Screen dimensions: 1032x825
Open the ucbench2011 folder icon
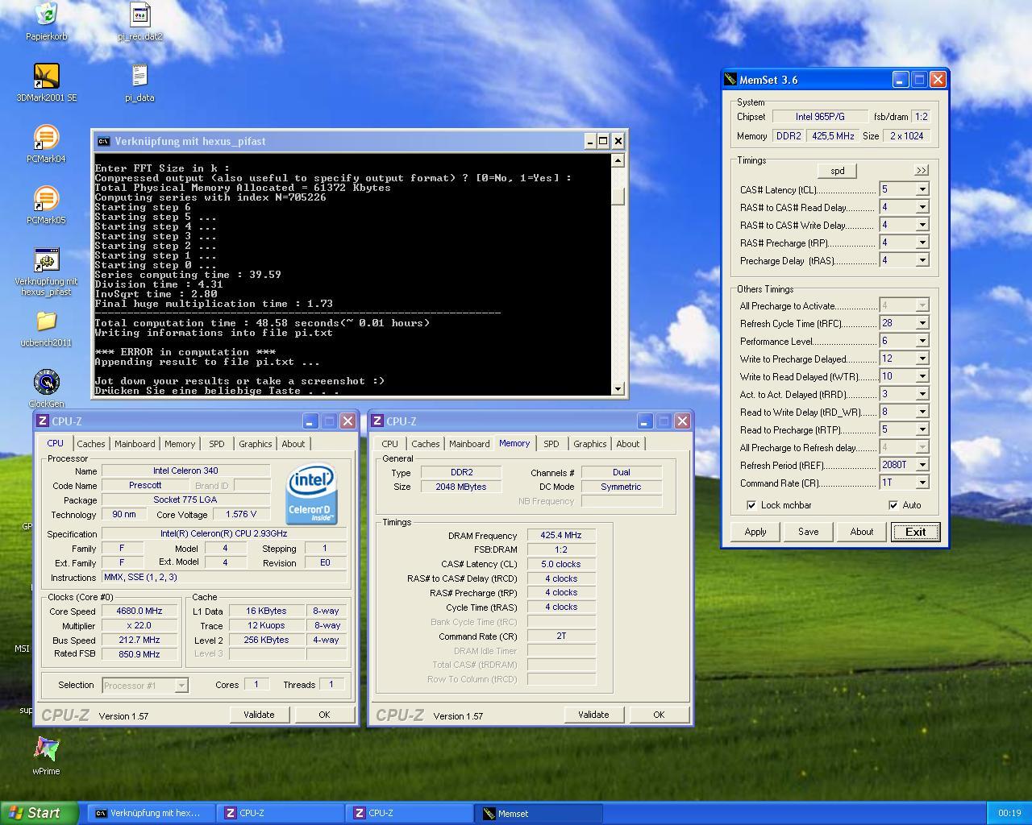pyautogui.click(x=46, y=321)
